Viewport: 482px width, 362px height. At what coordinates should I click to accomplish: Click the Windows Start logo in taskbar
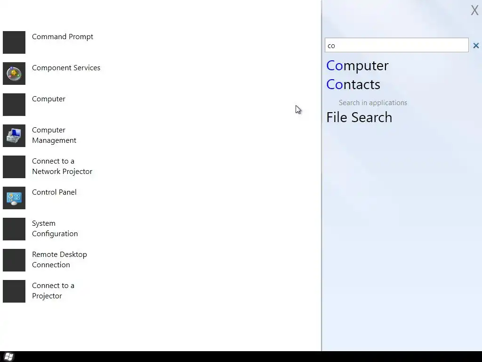coord(8,357)
